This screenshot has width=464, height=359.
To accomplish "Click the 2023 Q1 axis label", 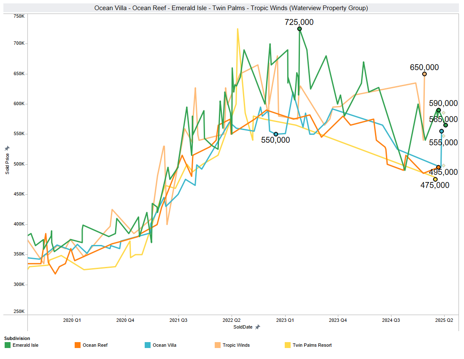I will click(285, 320).
